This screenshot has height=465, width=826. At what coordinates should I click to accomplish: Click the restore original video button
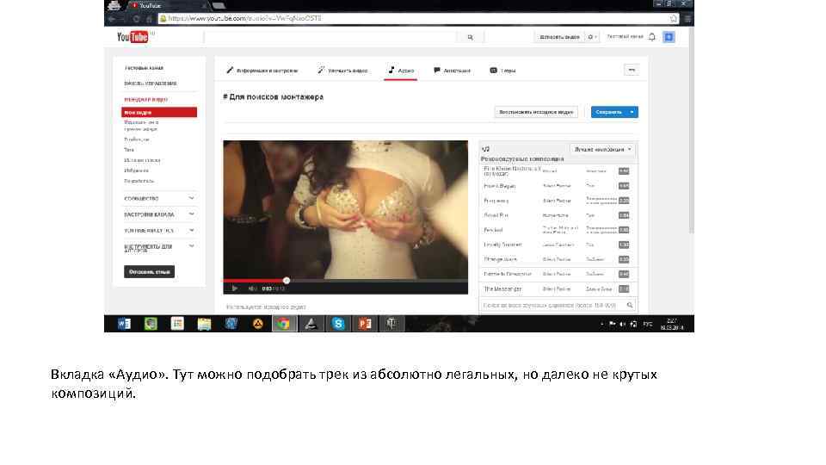coord(536,112)
